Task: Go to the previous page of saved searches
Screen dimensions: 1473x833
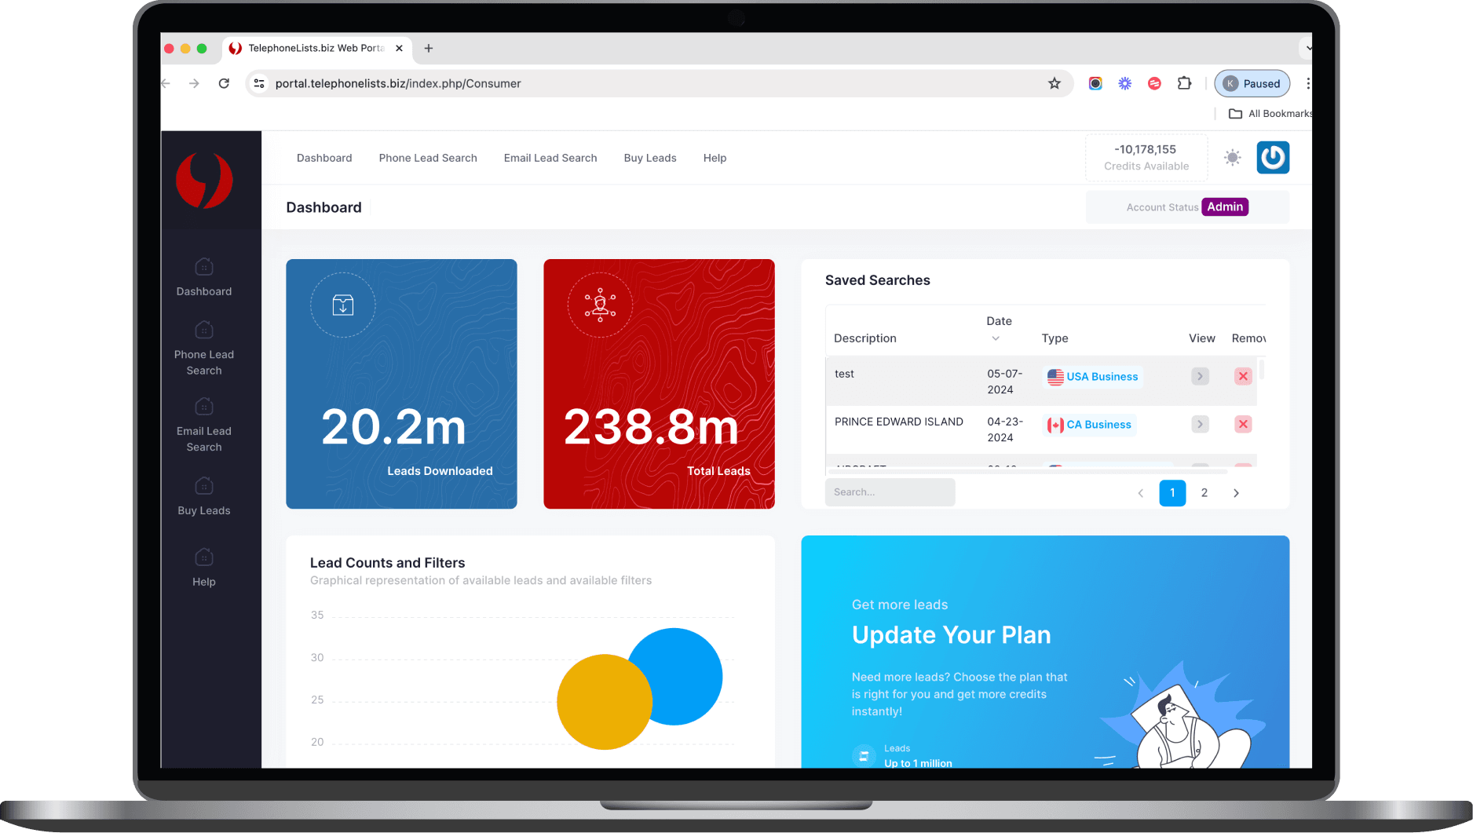Action: point(1141,493)
